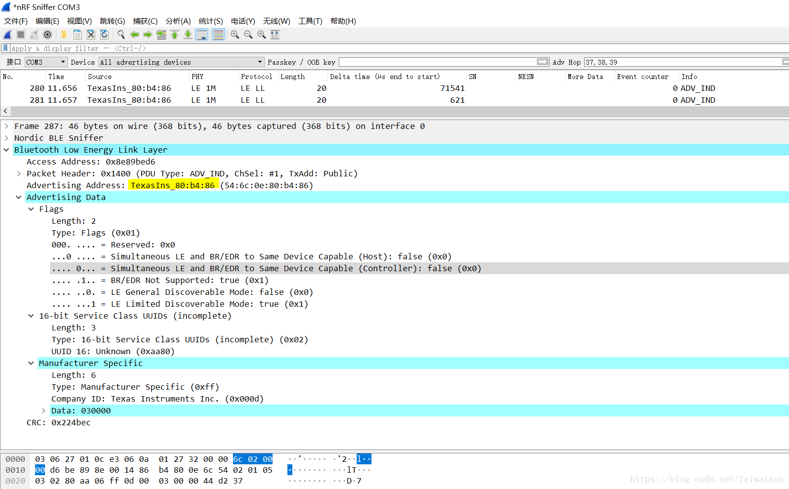Open the COM3 interface dropdown
Screen dimensions: 789x489
point(46,62)
